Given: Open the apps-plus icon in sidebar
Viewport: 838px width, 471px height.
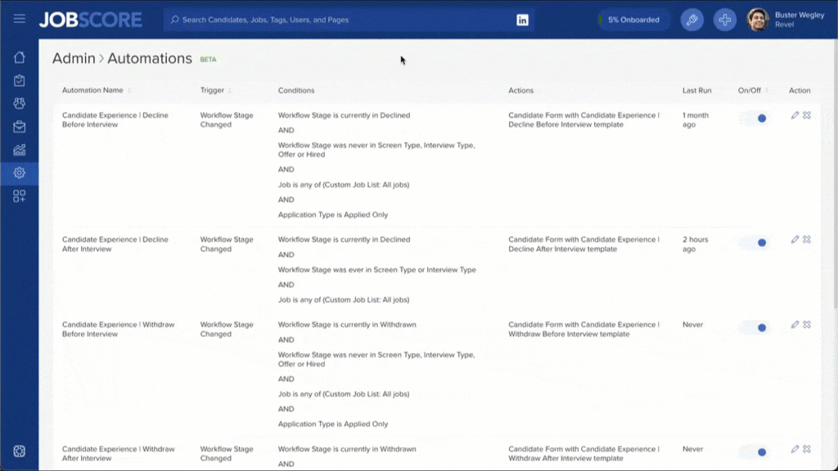Looking at the screenshot, I should click(19, 196).
